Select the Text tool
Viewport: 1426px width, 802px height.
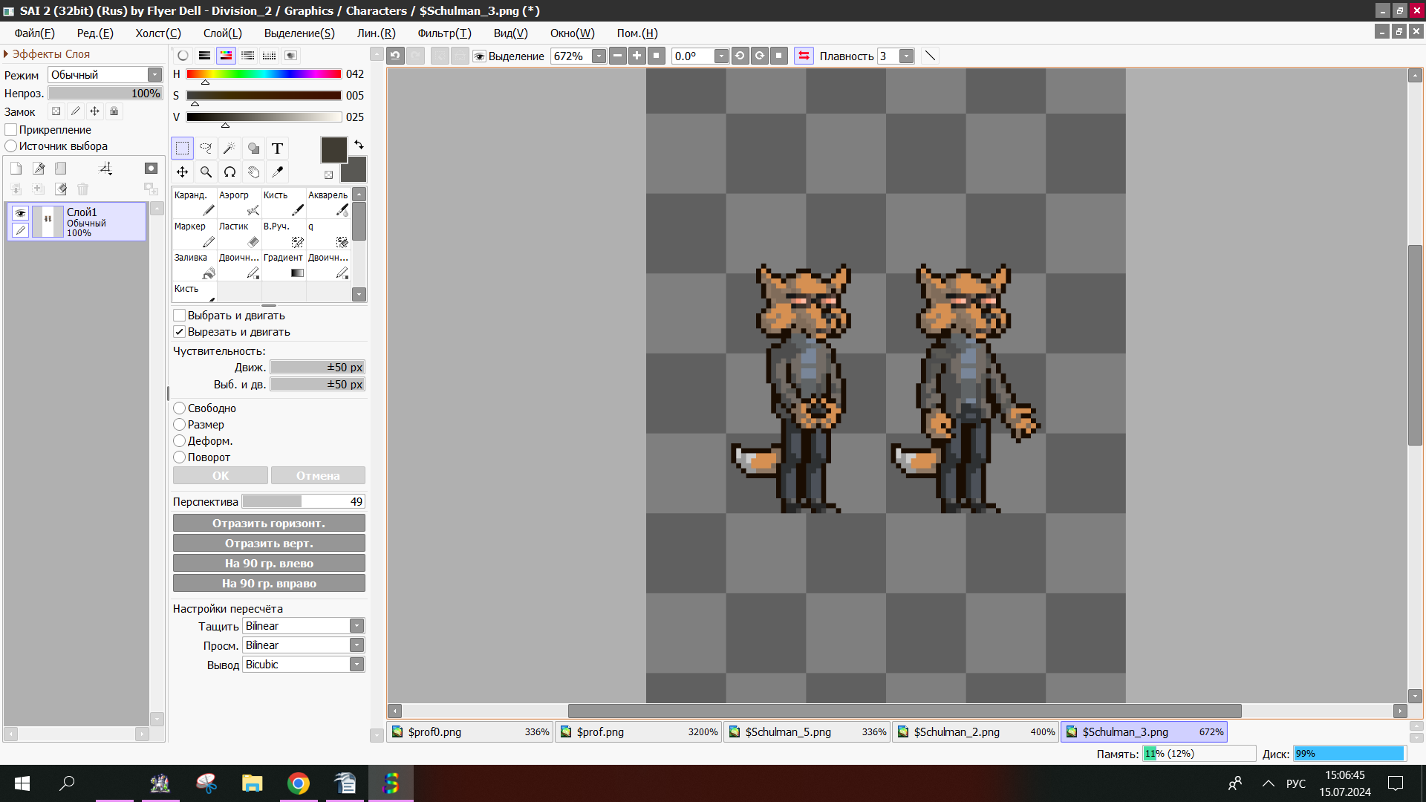click(x=277, y=149)
